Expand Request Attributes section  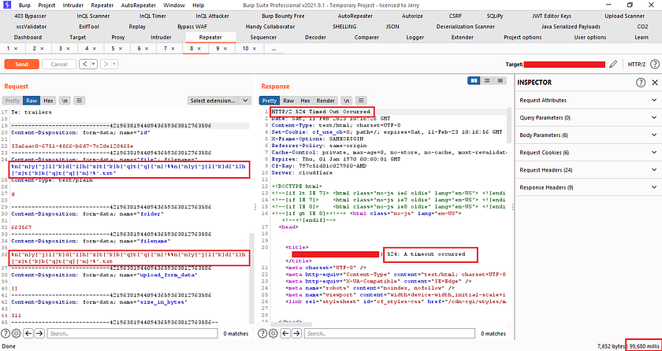(588, 100)
